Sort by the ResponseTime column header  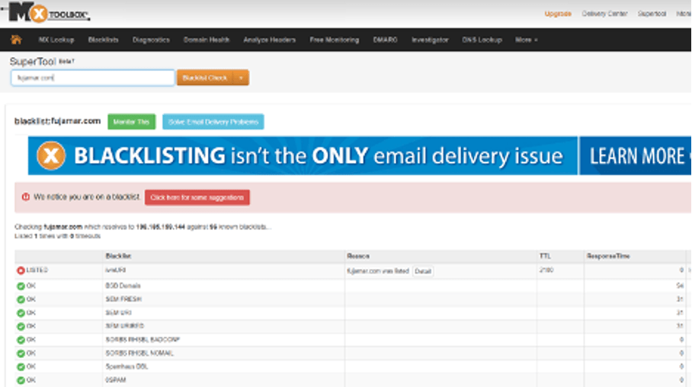608,256
